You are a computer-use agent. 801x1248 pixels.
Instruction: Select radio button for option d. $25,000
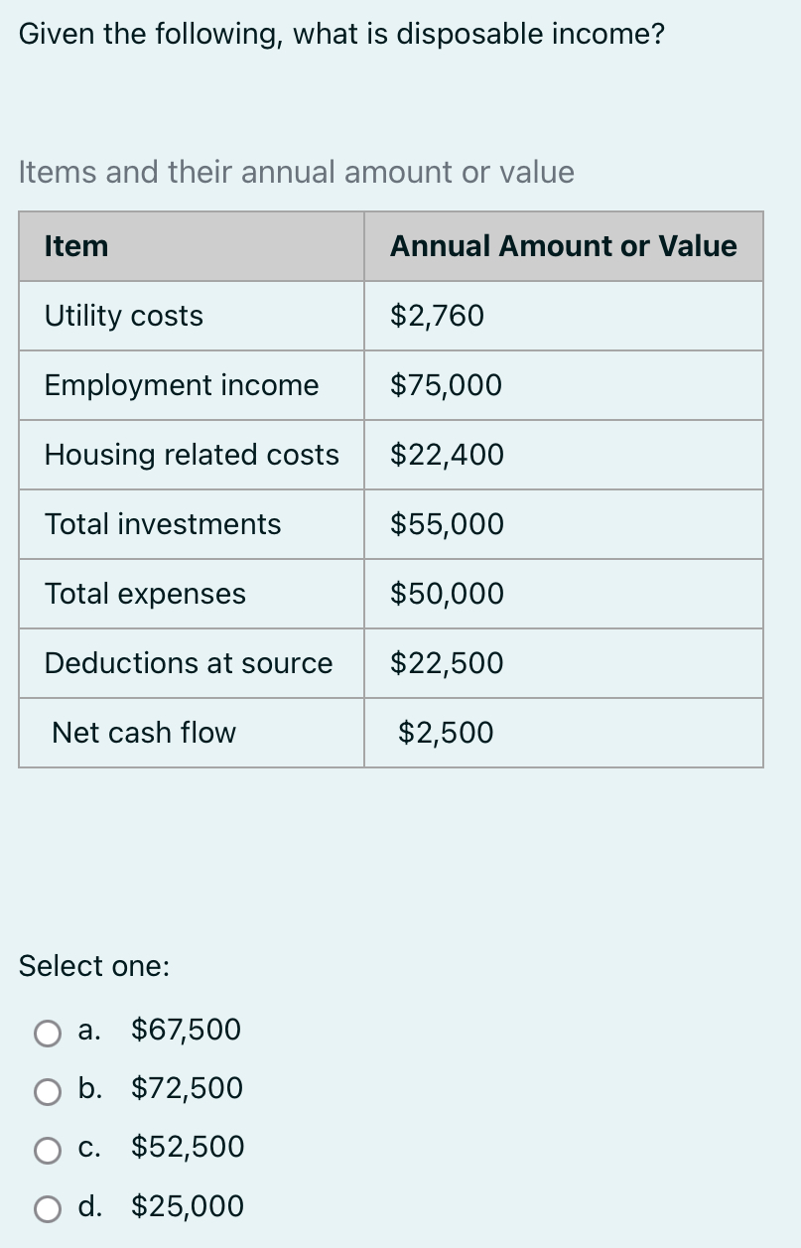point(47,1209)
